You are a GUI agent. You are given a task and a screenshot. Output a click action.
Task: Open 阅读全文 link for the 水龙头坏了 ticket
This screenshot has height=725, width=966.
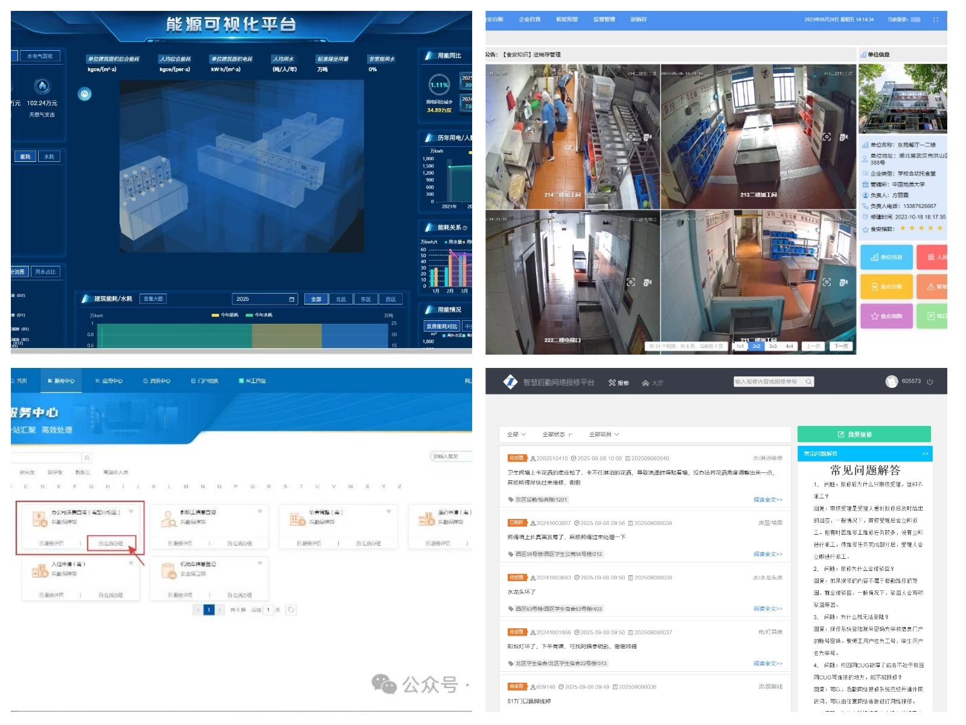coord(767,609)
